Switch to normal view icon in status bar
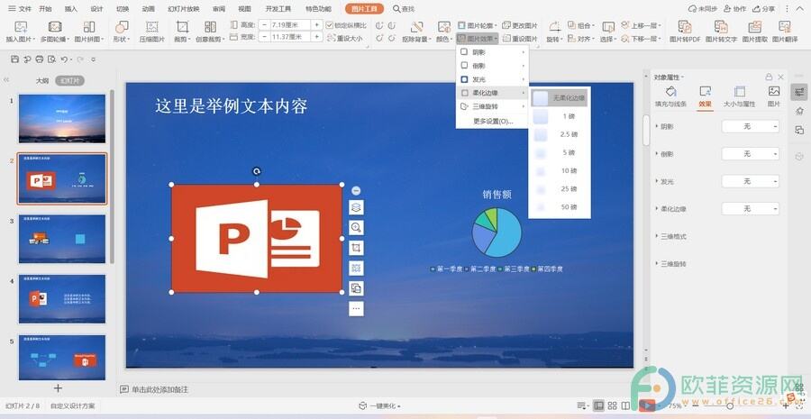 pos(598,405)
